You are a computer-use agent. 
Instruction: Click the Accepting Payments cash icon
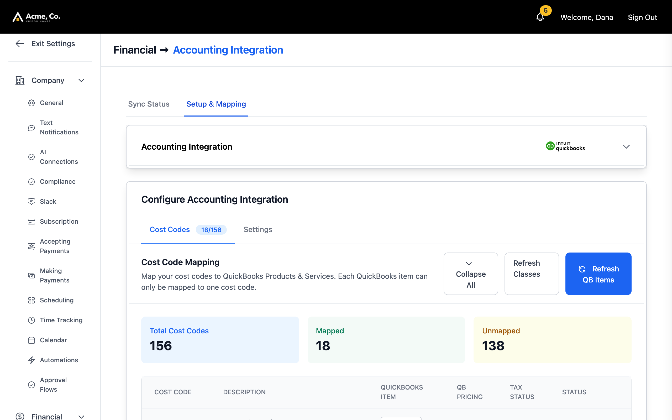31,246
